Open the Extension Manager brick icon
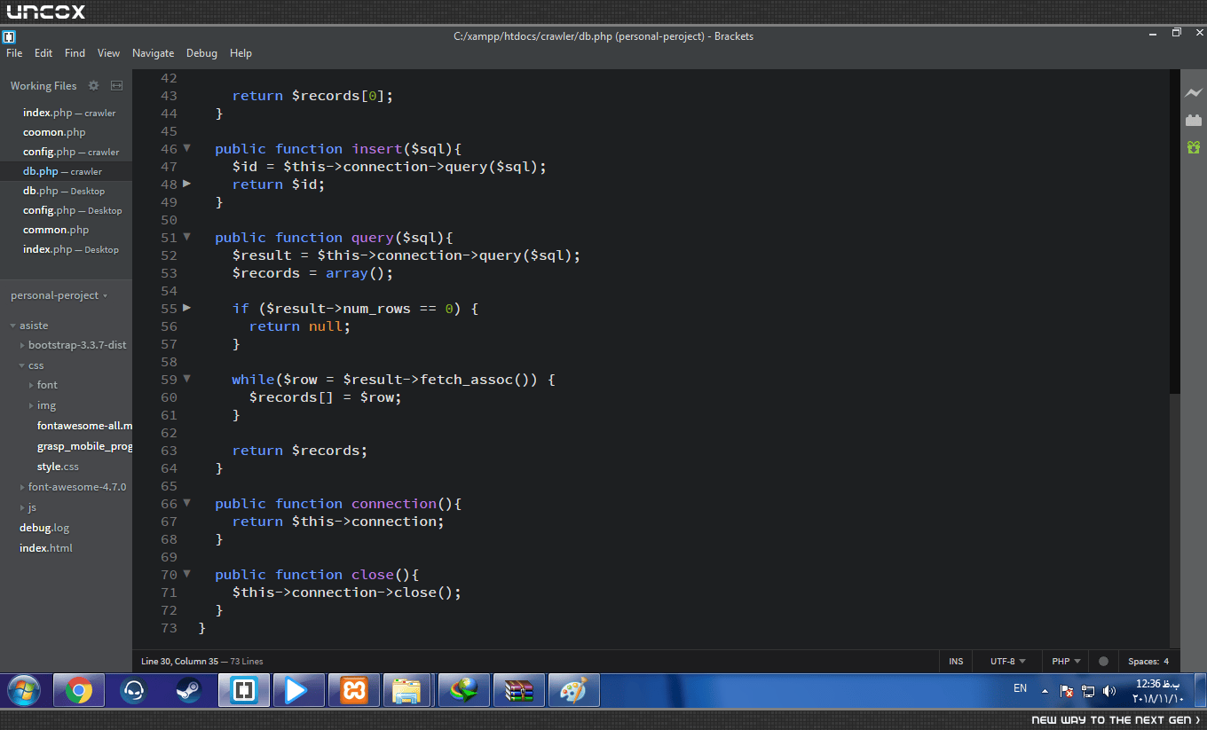This screenshot has height=730, width=1207. pyautogui.click(x=1194, y=121)
